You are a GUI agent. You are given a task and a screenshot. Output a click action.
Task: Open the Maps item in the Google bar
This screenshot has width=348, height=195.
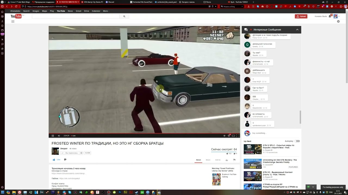click(x=45, y=11)
